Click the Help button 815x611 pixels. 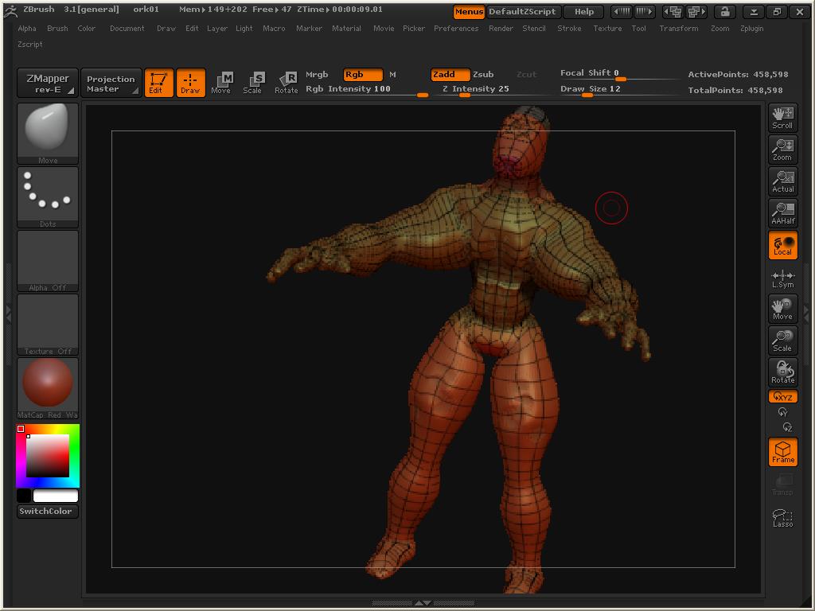tap(584, 11)
